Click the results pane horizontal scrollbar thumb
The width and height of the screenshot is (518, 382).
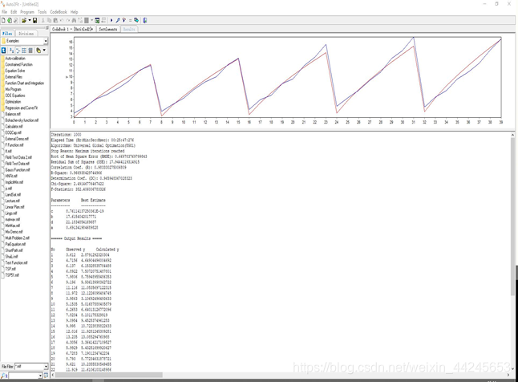pyautogui.click(x=109, y=375)
